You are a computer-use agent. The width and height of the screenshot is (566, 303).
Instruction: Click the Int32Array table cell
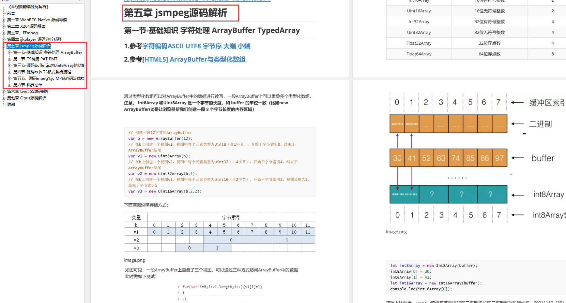(419, 22)
